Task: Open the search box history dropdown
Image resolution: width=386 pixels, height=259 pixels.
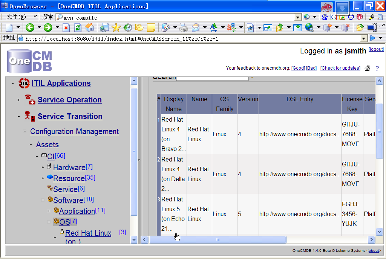Action: [x=297, y=17]
